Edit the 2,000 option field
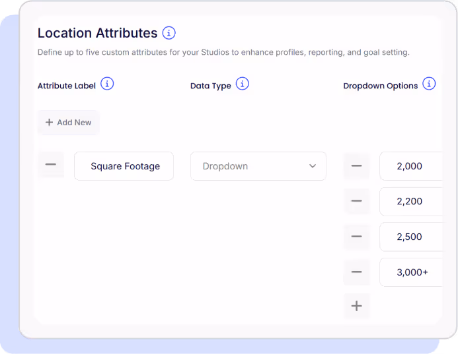Screen dimensions: 458x354 coord(411,166)
